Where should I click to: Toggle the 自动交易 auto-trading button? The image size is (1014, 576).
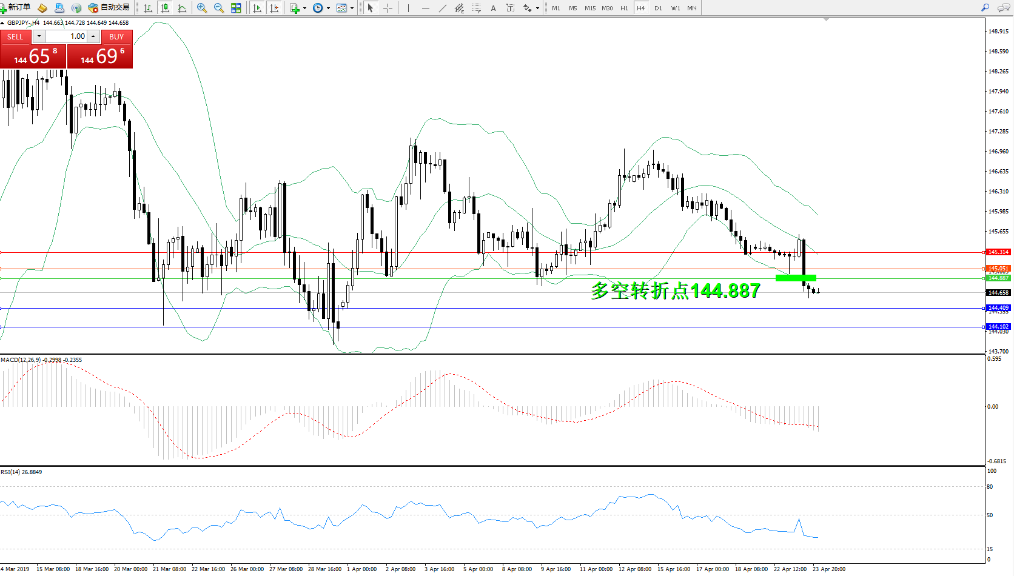coord(109,8)
